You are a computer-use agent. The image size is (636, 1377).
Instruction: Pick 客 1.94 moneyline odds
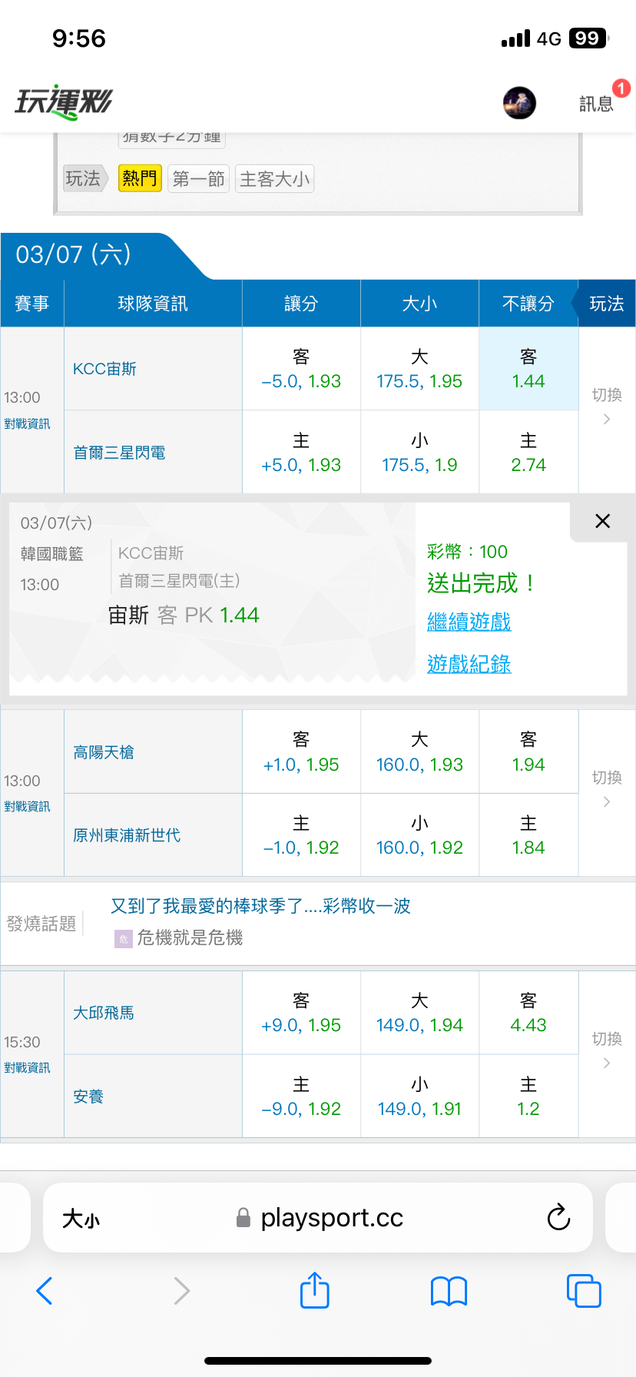(528, 752)
